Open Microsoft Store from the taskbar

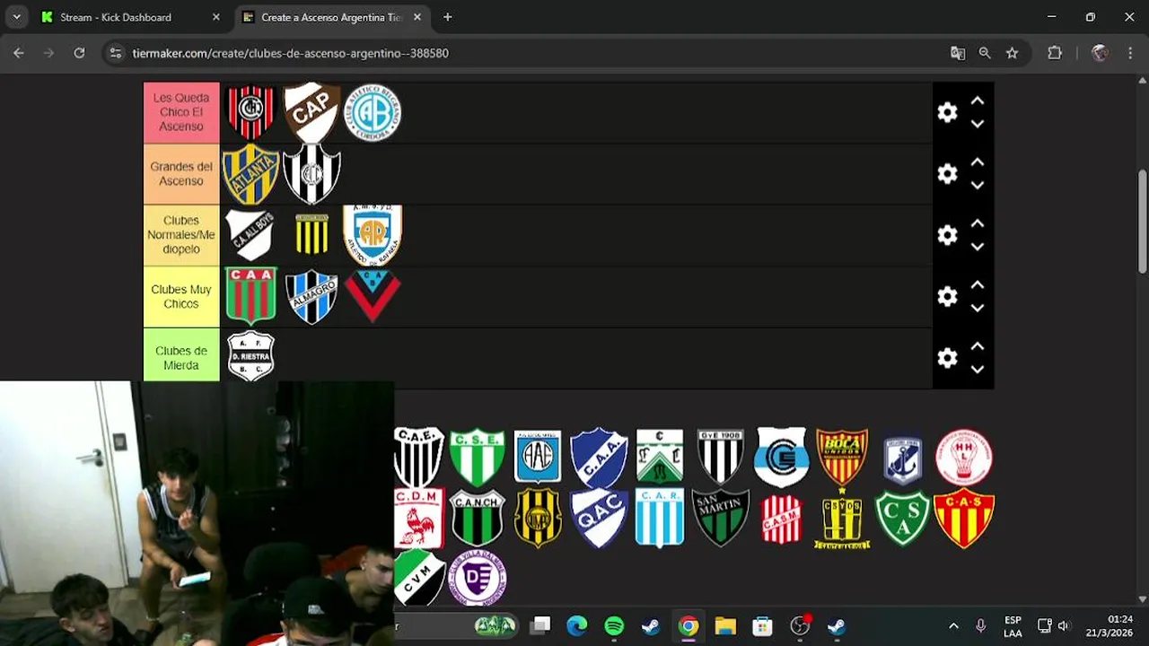pyautogui.click(x=762, y=626)
